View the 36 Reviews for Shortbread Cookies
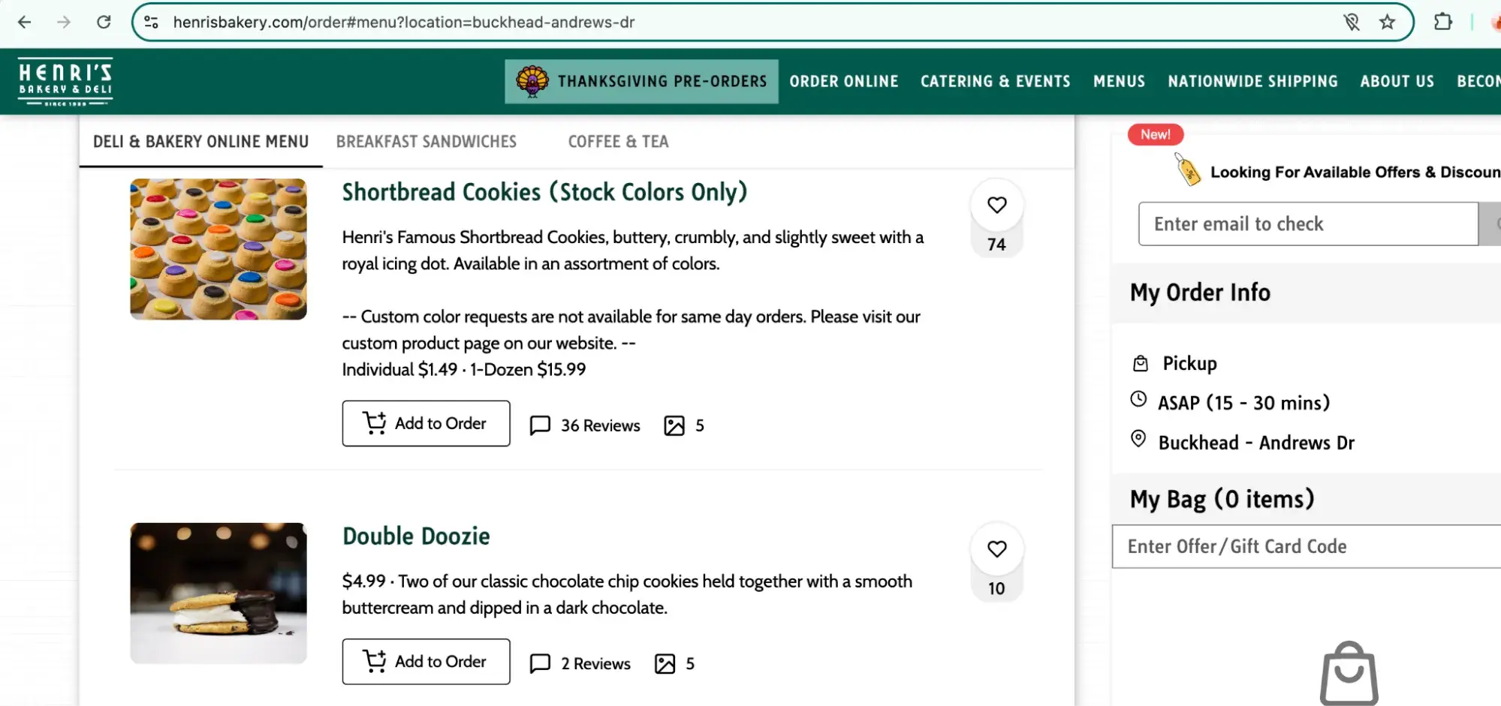Viewport: 1501px width, 706px height. point(586,425)
